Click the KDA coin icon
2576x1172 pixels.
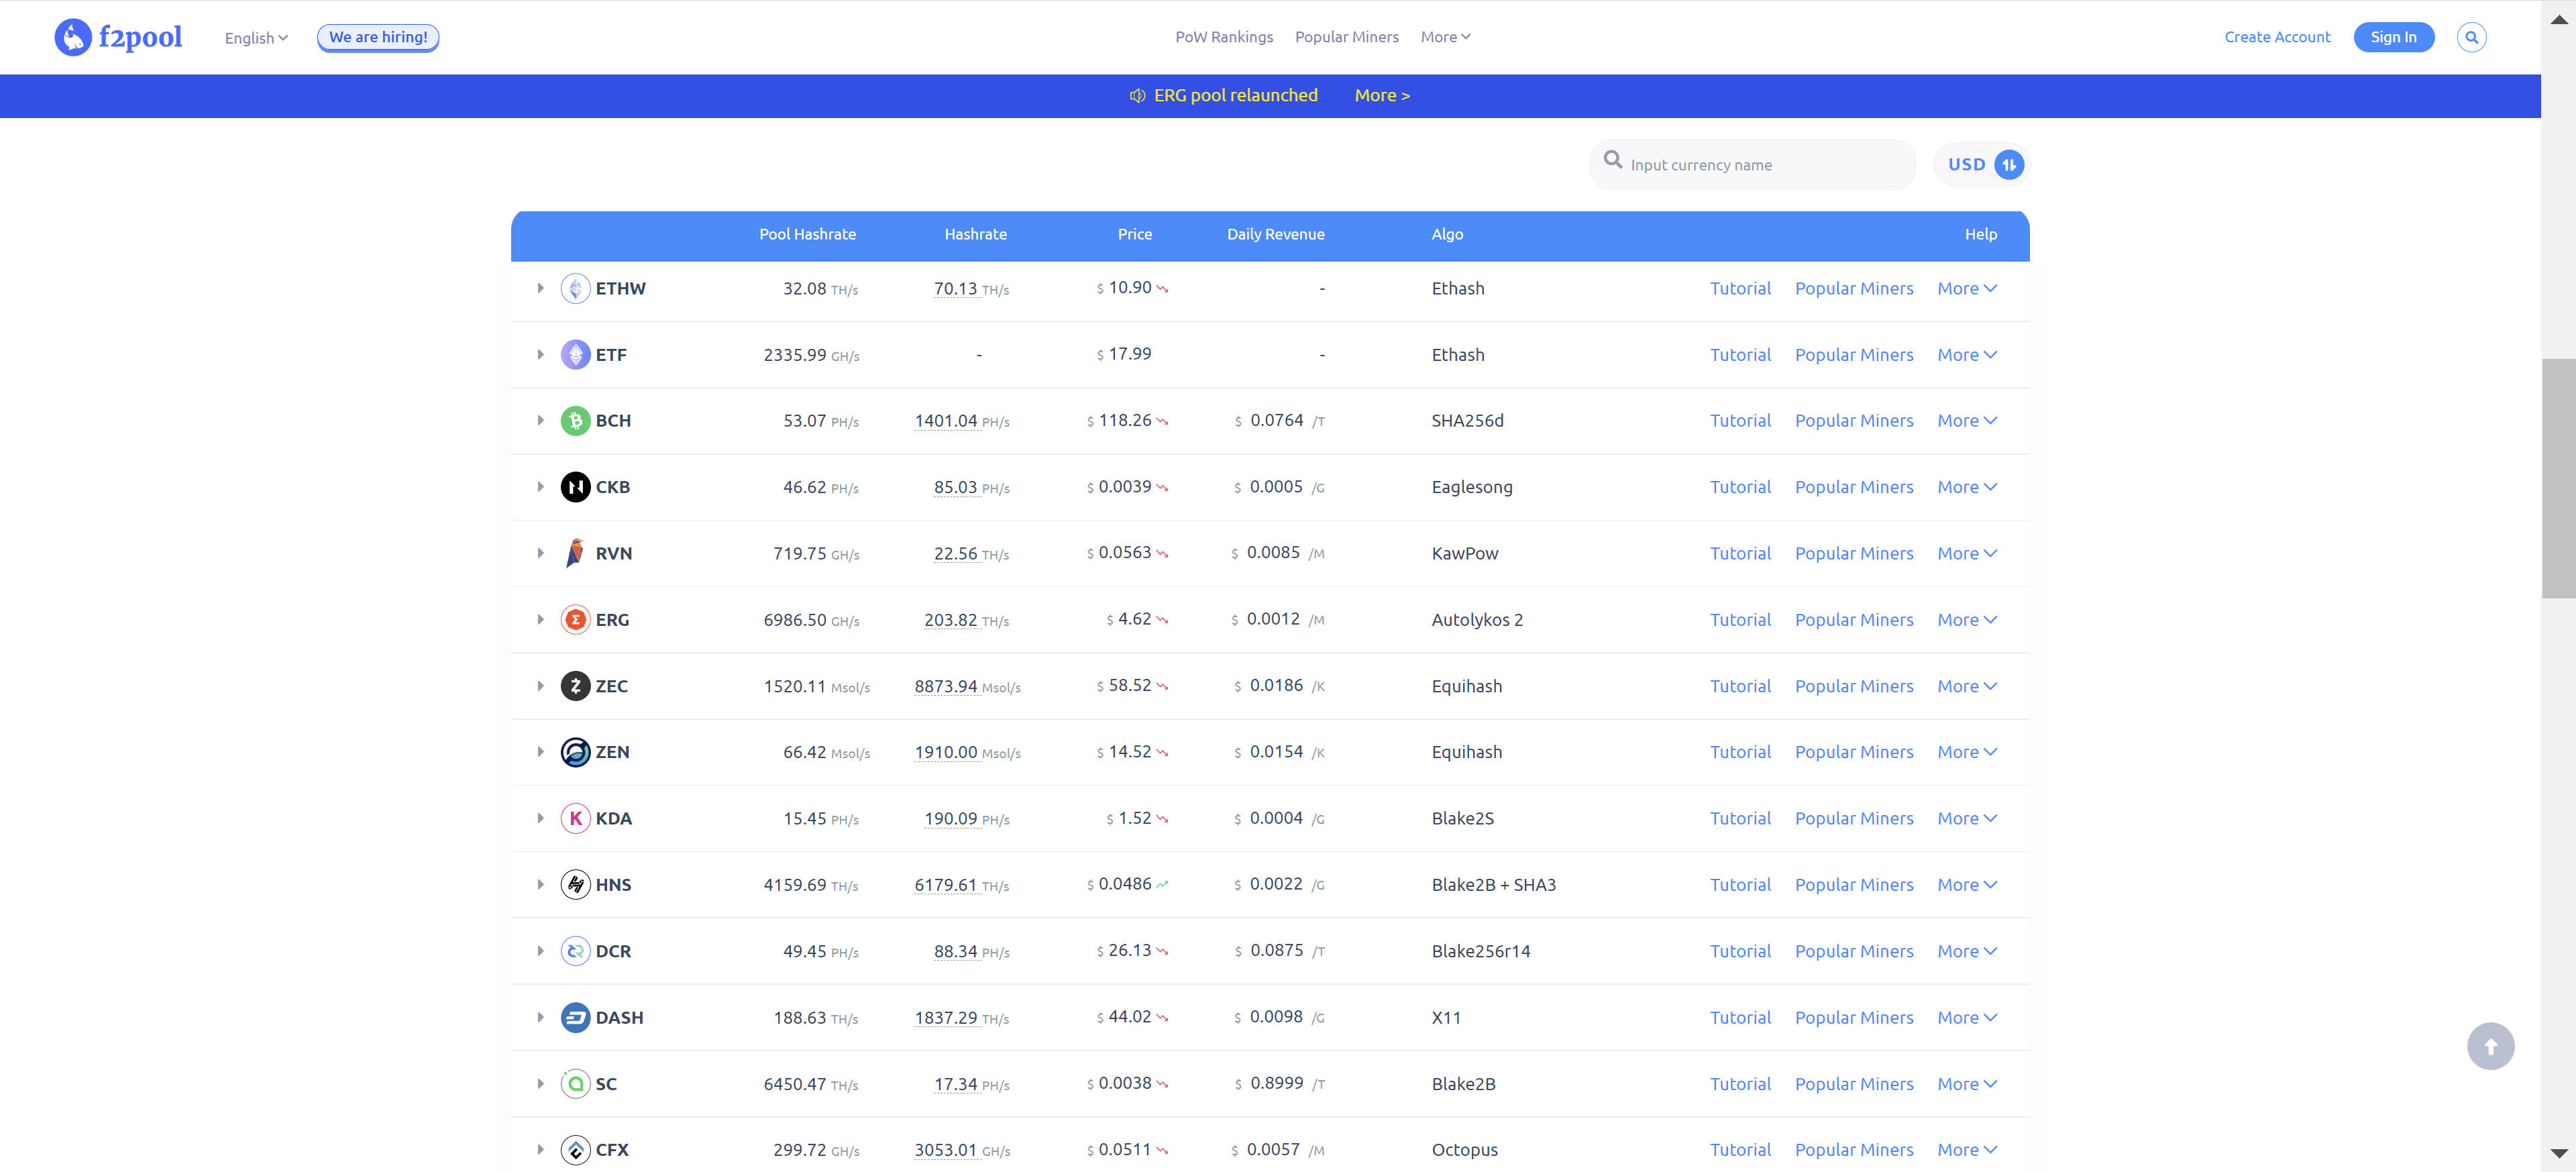point(575,818)
